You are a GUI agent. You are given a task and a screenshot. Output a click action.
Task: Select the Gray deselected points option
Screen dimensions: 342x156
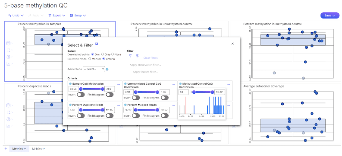coord(103,54)
